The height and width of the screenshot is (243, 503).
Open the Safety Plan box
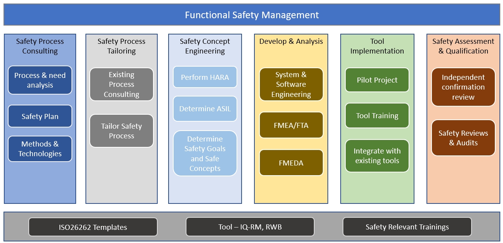coord(40,116)
